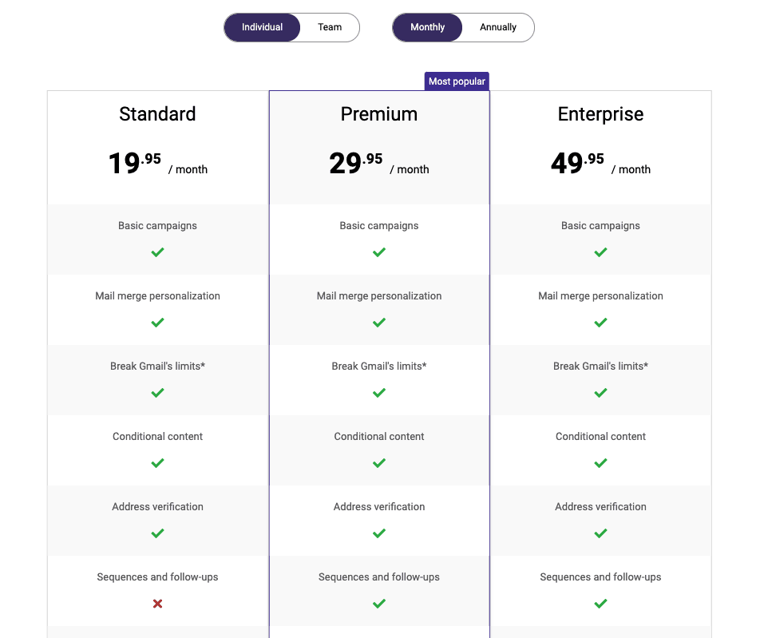This screenshot has width=760, height=638.
Task: Click the Premium plan heading
Action: point(378,113)
